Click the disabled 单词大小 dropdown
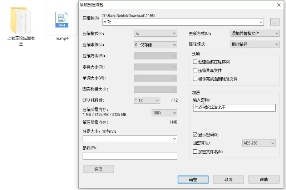The height and width of the screenshot is (190, 286). pos(156,78)
